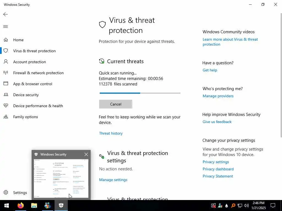Open Device security page

pos(26,95)
